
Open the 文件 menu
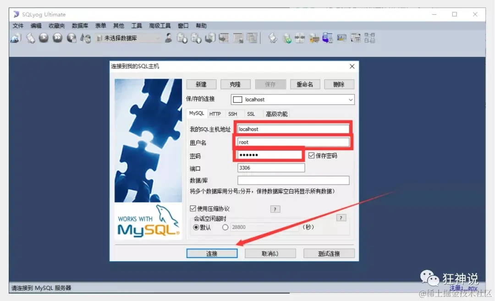18,26
